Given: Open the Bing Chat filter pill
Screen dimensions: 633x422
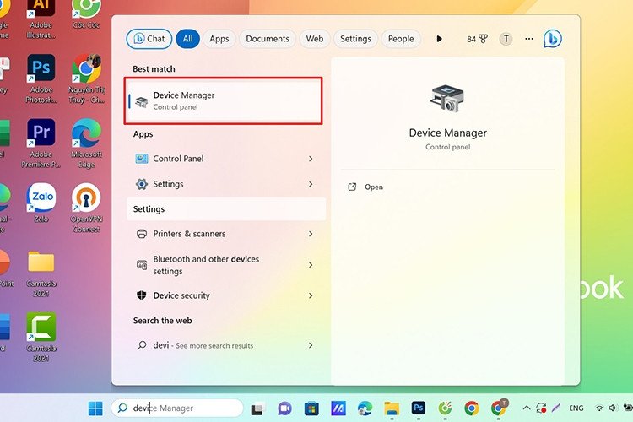Looking at the screenshot, I should point(149,39).
